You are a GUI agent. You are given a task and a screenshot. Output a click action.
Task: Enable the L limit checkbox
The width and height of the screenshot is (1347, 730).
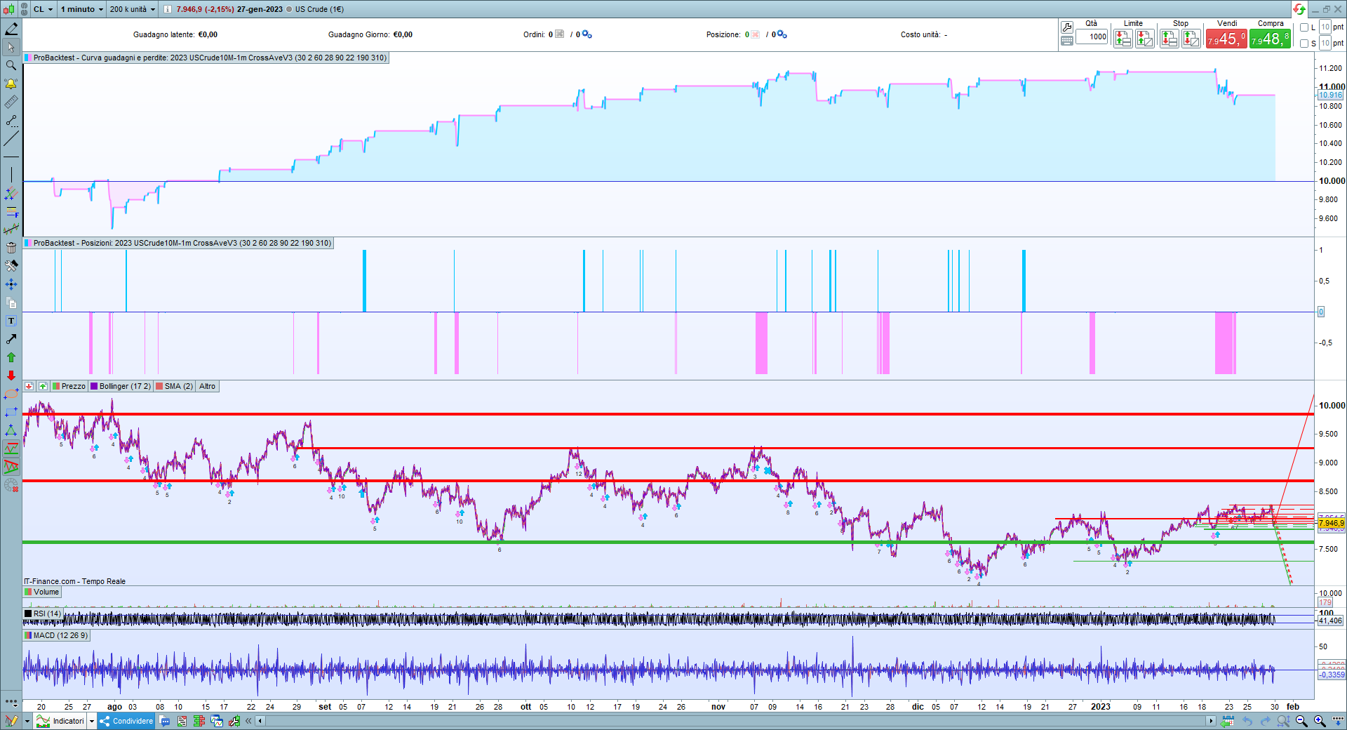point(1304,27)
